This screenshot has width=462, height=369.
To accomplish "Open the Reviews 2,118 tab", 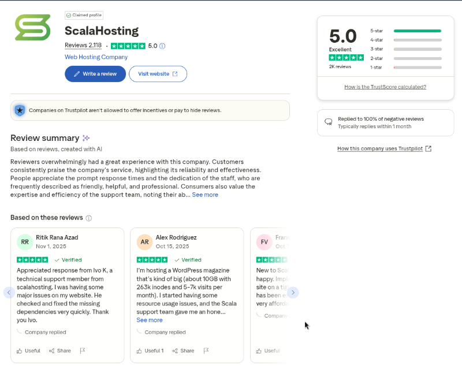I will [x=82, y=45].
